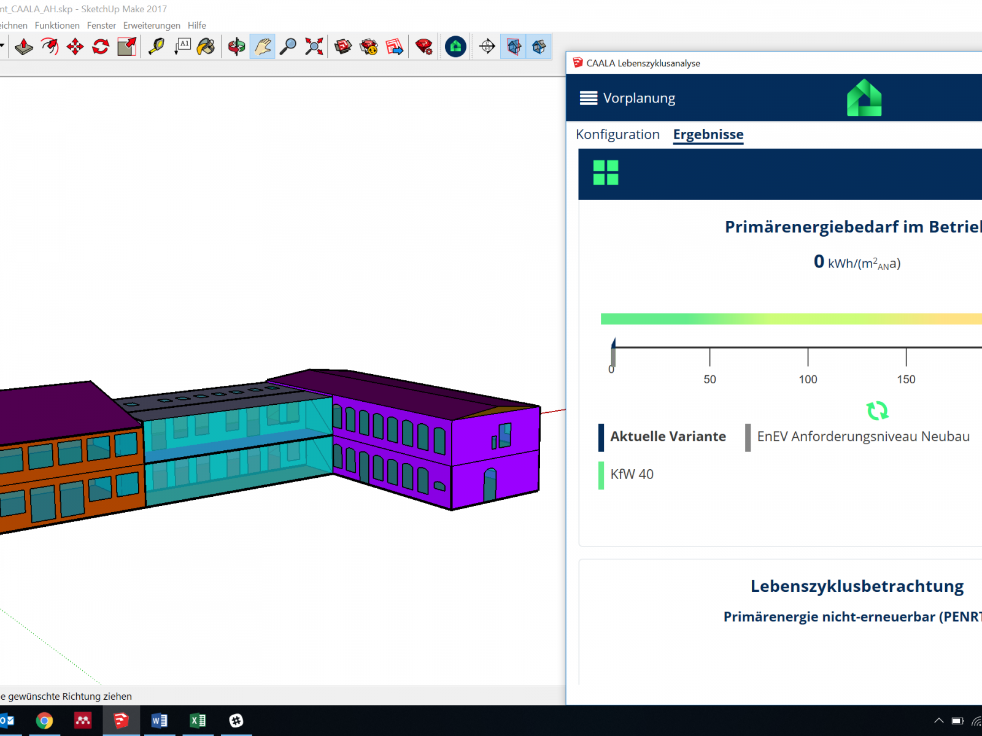
Task: Select the Orbit tool
Action: tap(236, 47)
